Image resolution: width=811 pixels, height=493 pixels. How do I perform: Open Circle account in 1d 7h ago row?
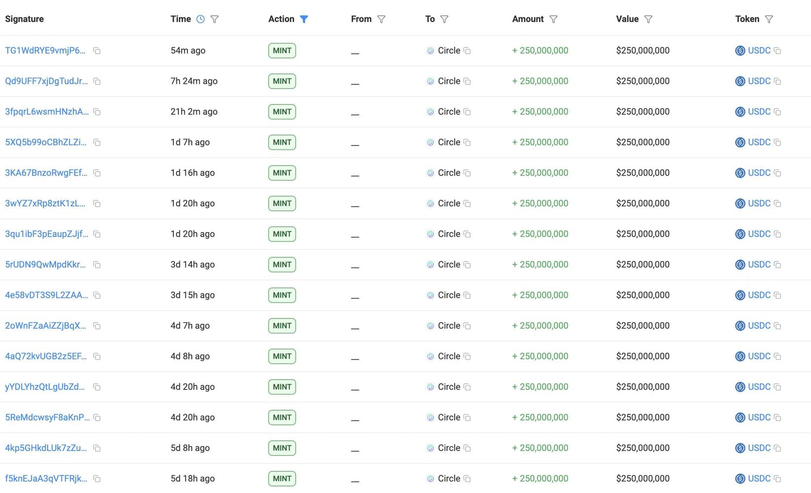(x=449, y=142)
